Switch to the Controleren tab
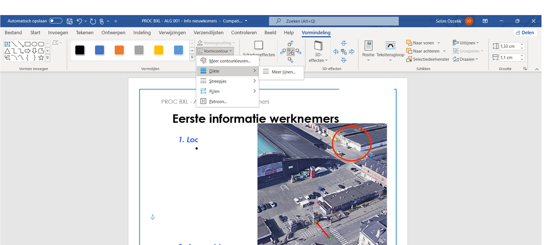This screenshot has width=555, height=245. [x=244, y=33]
